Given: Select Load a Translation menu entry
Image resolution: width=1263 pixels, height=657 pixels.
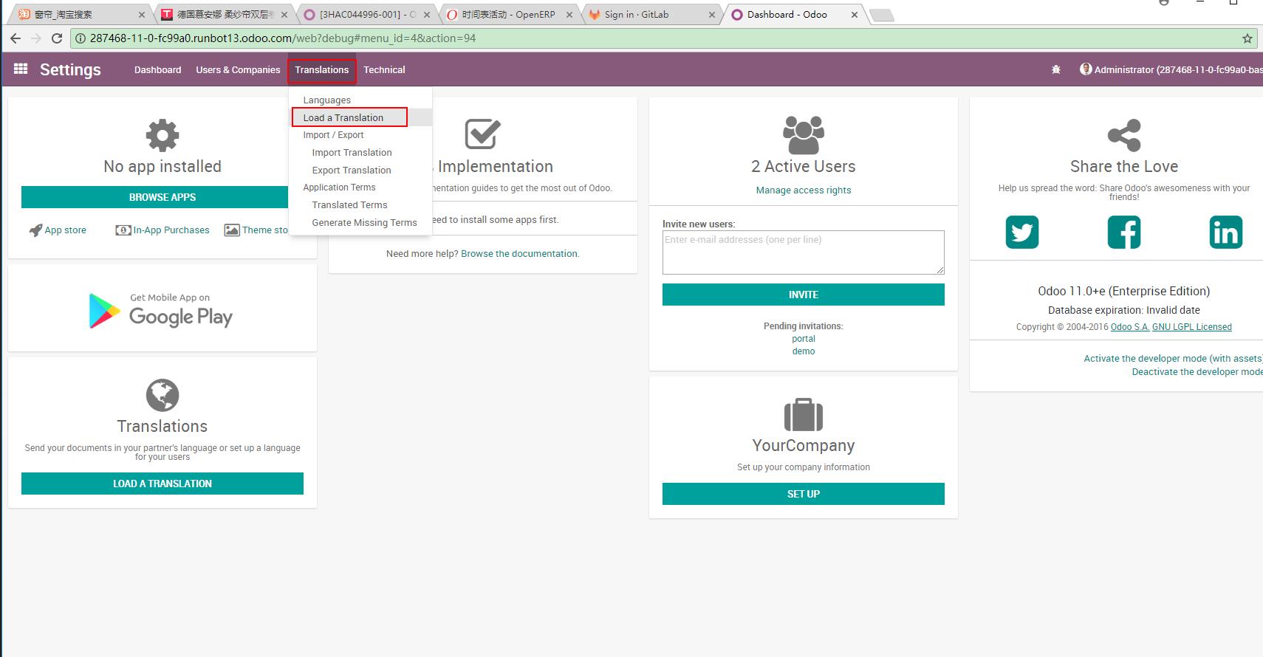Looking at the screenshot, I should (x=343, y=117).
